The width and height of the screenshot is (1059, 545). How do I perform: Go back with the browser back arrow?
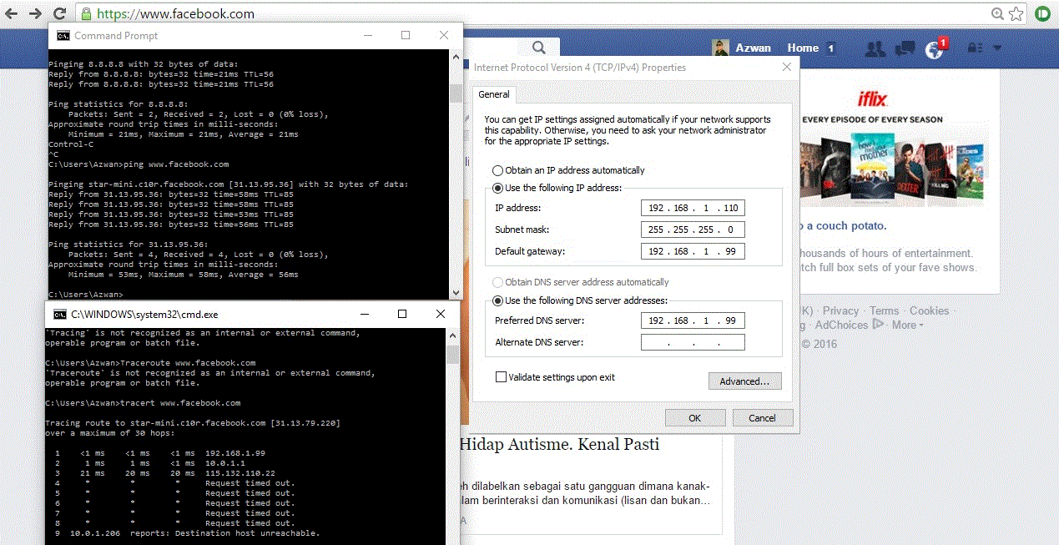12,13
